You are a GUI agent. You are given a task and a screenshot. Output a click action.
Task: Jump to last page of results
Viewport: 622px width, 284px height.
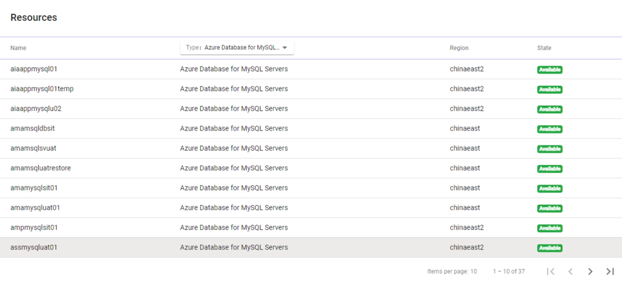pyautogui.click(x=610, y=271)
